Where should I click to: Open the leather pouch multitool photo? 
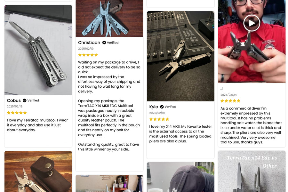38,172
